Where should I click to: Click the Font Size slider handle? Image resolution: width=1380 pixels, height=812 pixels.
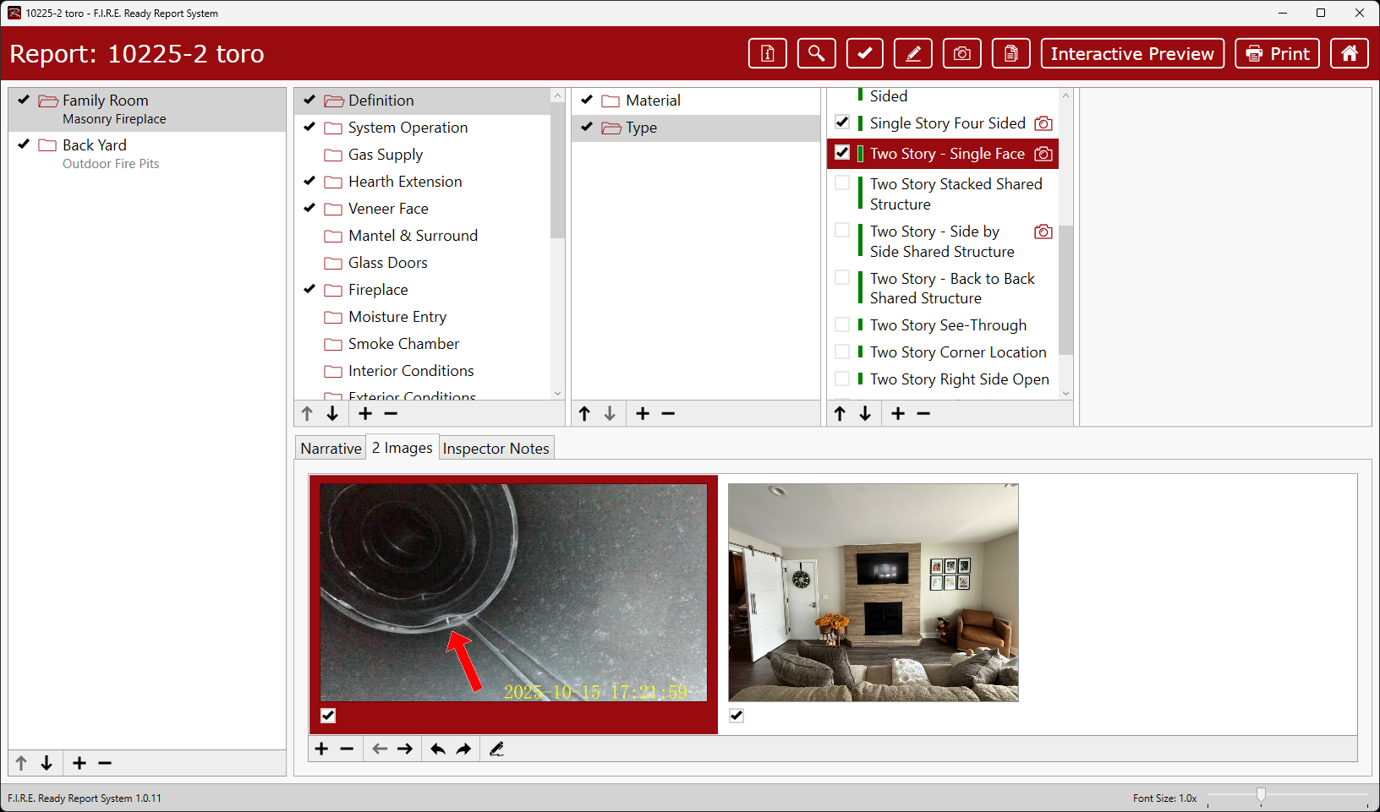[x=1261, y=796]
